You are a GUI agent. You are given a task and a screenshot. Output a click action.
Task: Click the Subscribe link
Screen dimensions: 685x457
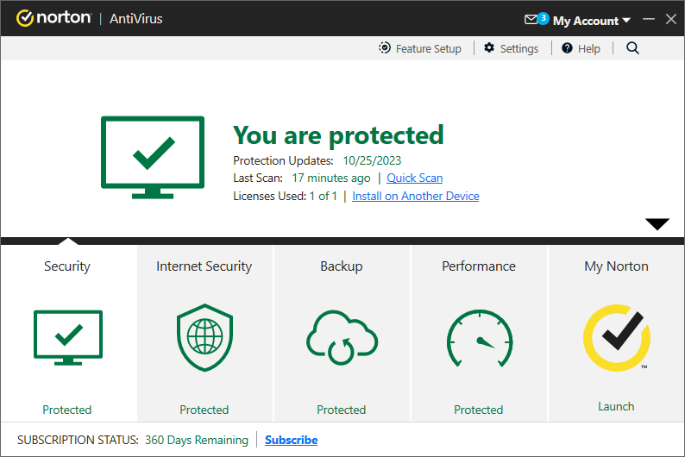click(291, 440)
